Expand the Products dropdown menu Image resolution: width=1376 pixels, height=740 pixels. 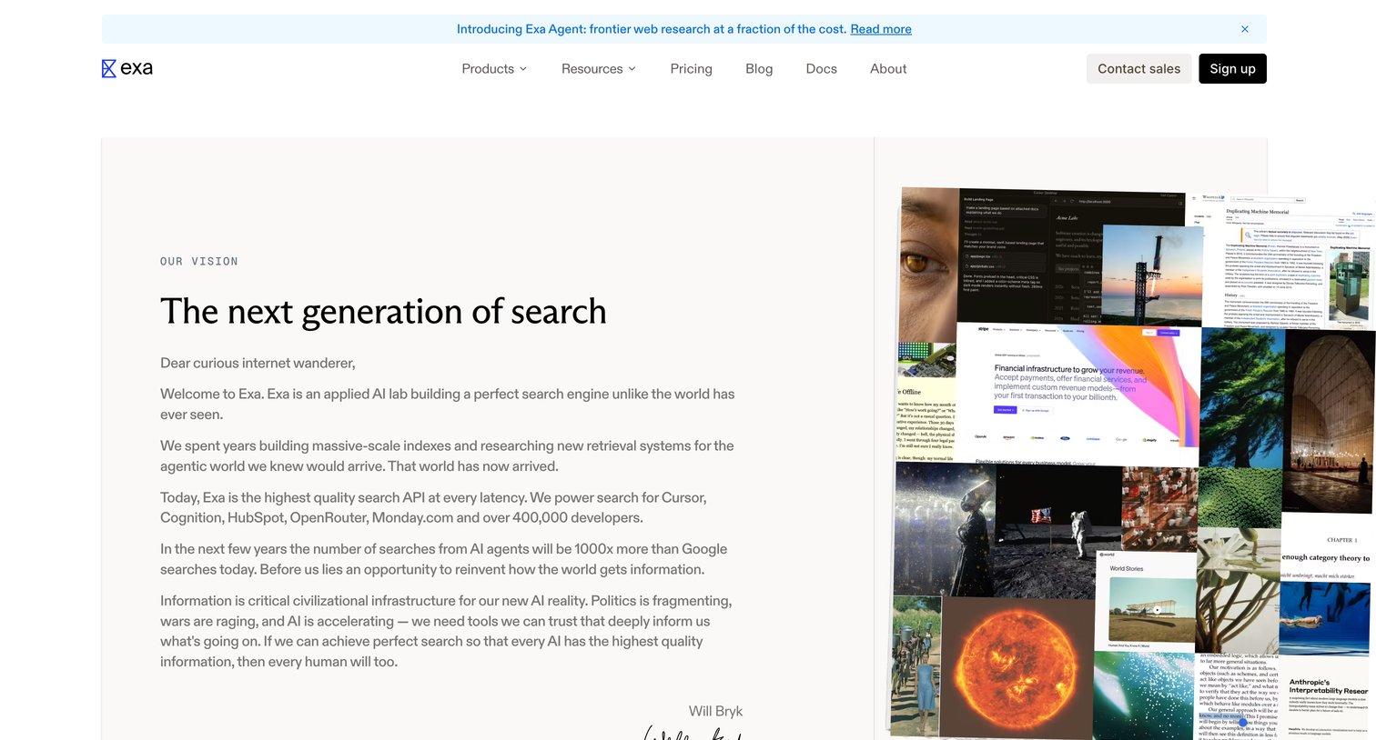[494, 69]
